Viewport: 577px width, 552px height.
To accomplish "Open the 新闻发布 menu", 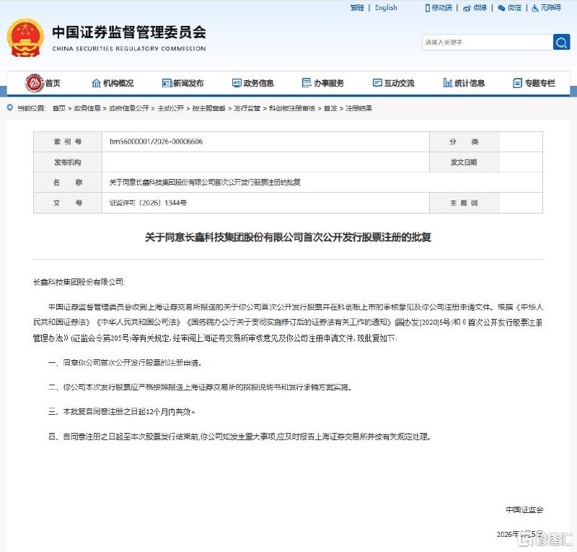I will (188, 83).
